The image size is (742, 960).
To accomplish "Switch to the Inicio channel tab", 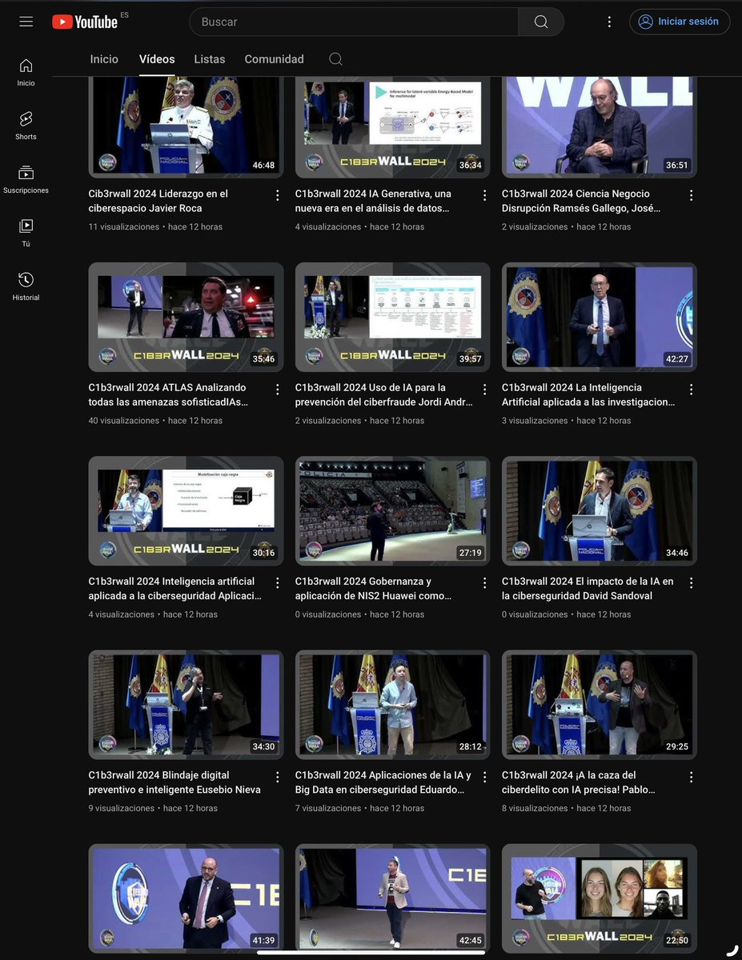I will click(104, 59).
